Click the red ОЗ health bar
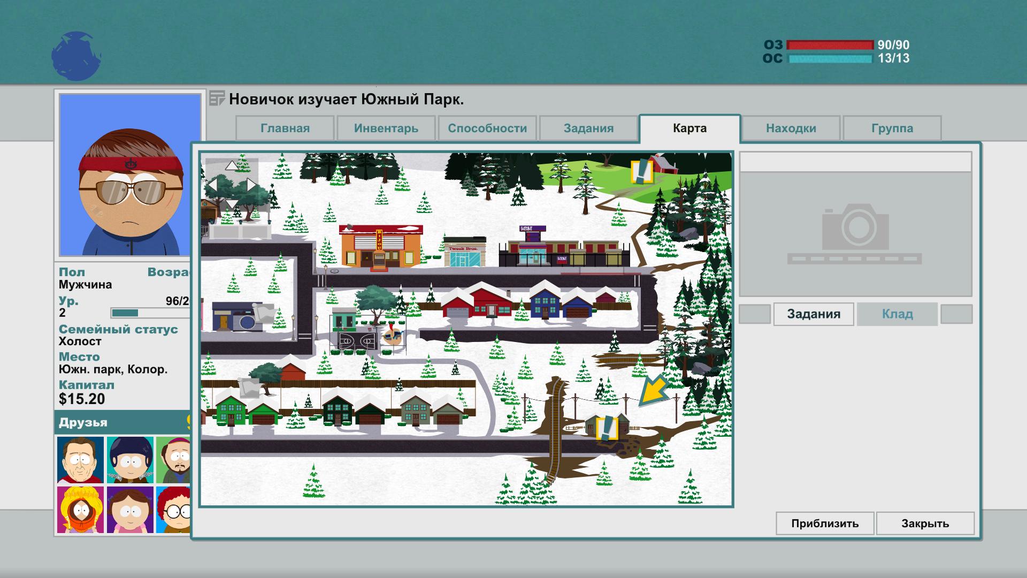Image resolution: width=1027 pixels, height=578 pixels. pyautogui.click(x=830, y=45)
